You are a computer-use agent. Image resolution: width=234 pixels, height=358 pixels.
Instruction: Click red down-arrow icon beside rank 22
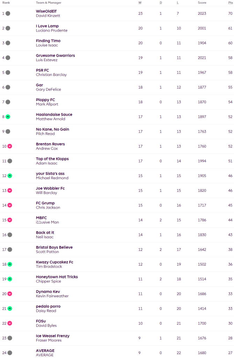point(10,323)
